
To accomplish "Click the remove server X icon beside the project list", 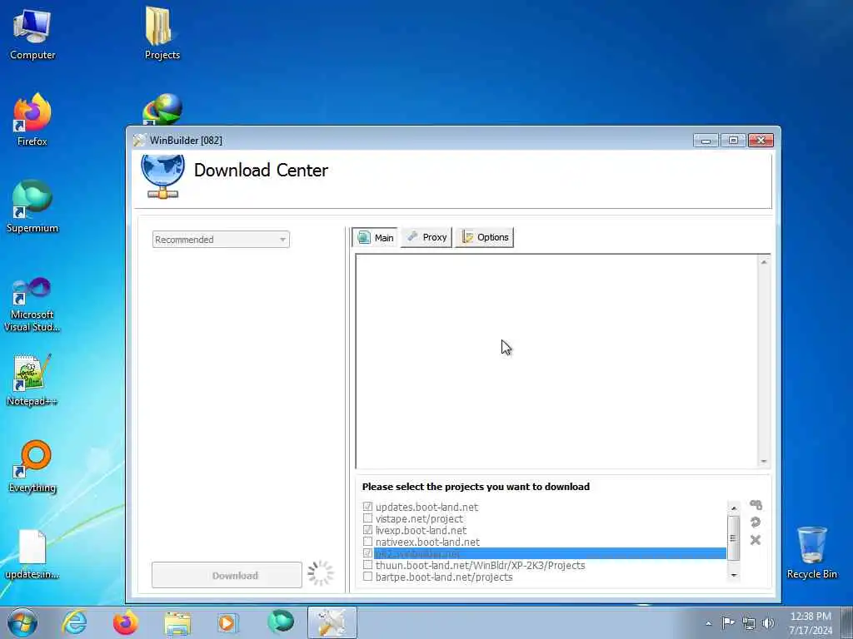I will 756,539.
